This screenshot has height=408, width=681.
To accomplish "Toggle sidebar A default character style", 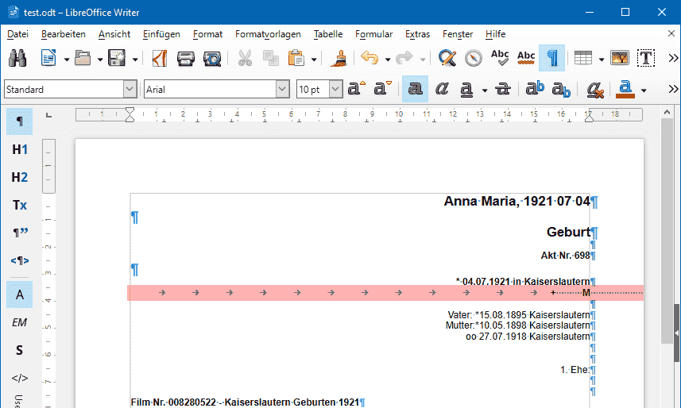I will coord(20,294).
